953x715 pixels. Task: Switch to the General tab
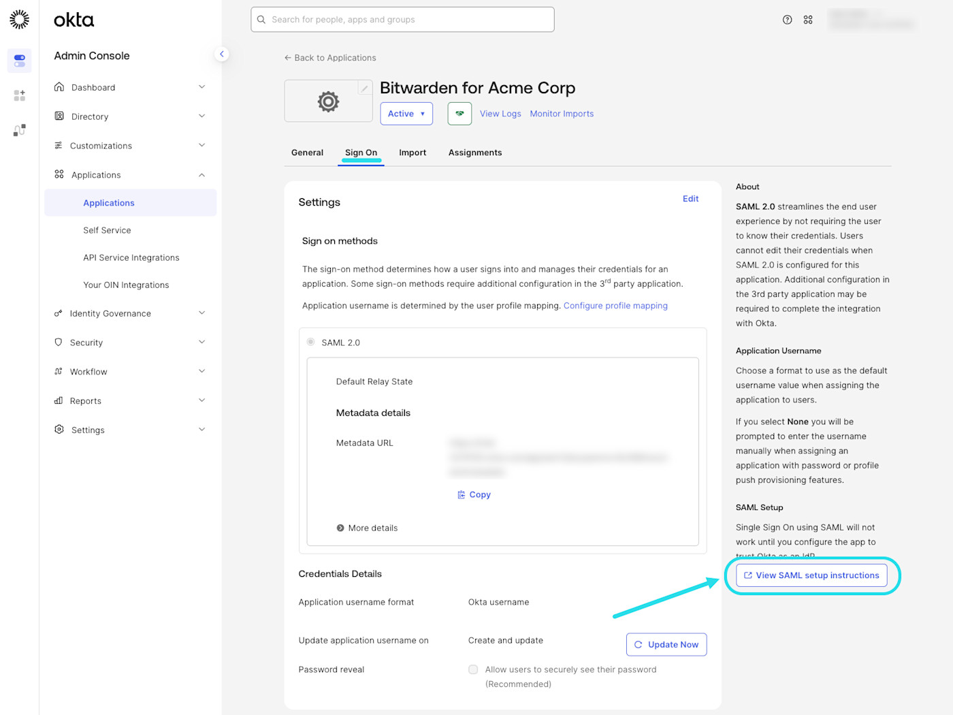[307, 153]
